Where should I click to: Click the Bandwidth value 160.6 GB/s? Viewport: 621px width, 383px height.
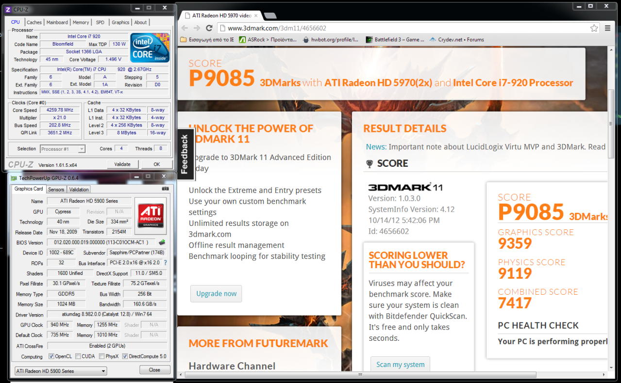tap(145, 304)
